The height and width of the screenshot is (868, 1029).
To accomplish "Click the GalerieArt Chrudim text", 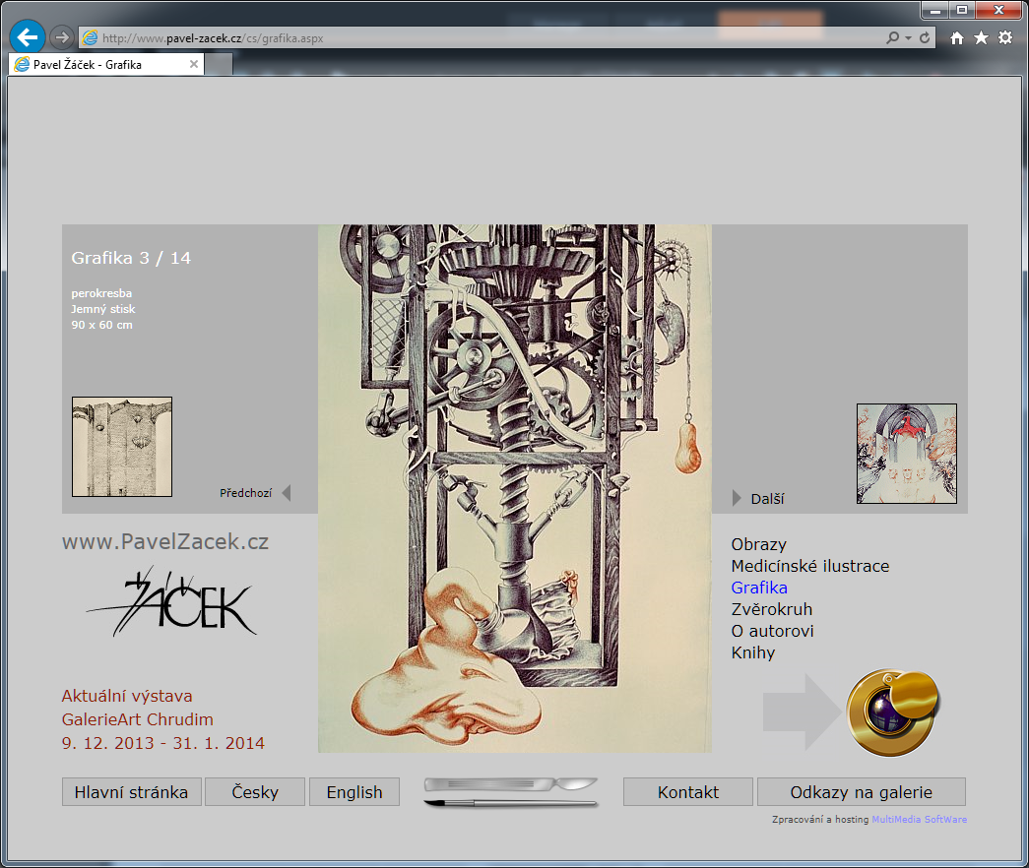I will pyautogui.click(x=137, y=719).
